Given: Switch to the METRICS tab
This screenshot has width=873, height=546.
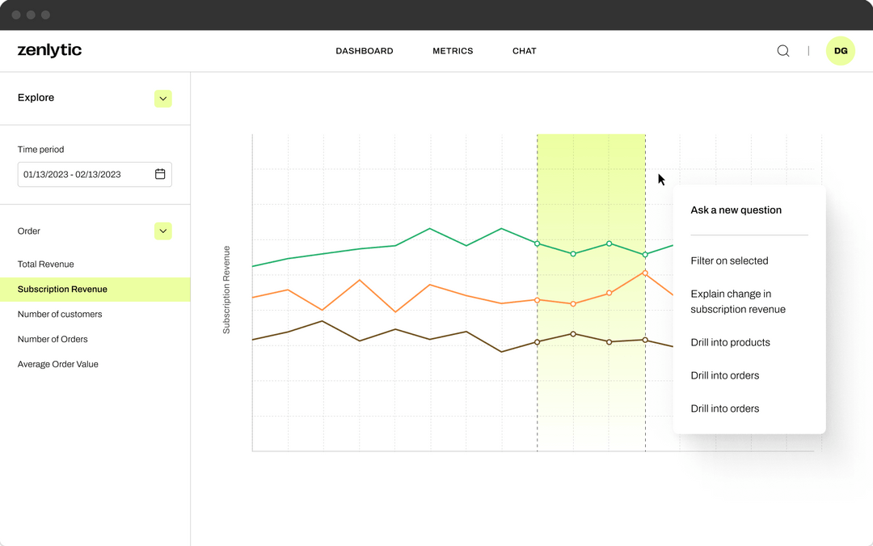Looking at the screenshot, I should coord(453,50).
